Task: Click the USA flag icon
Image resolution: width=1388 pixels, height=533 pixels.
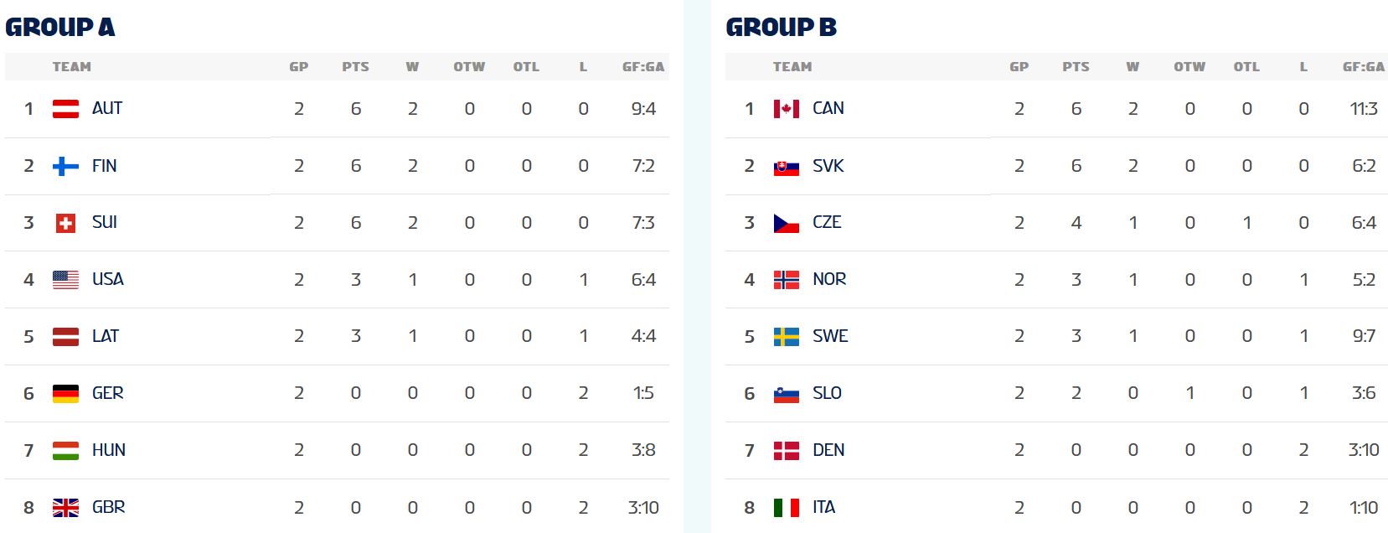Action: pos(65,280)
